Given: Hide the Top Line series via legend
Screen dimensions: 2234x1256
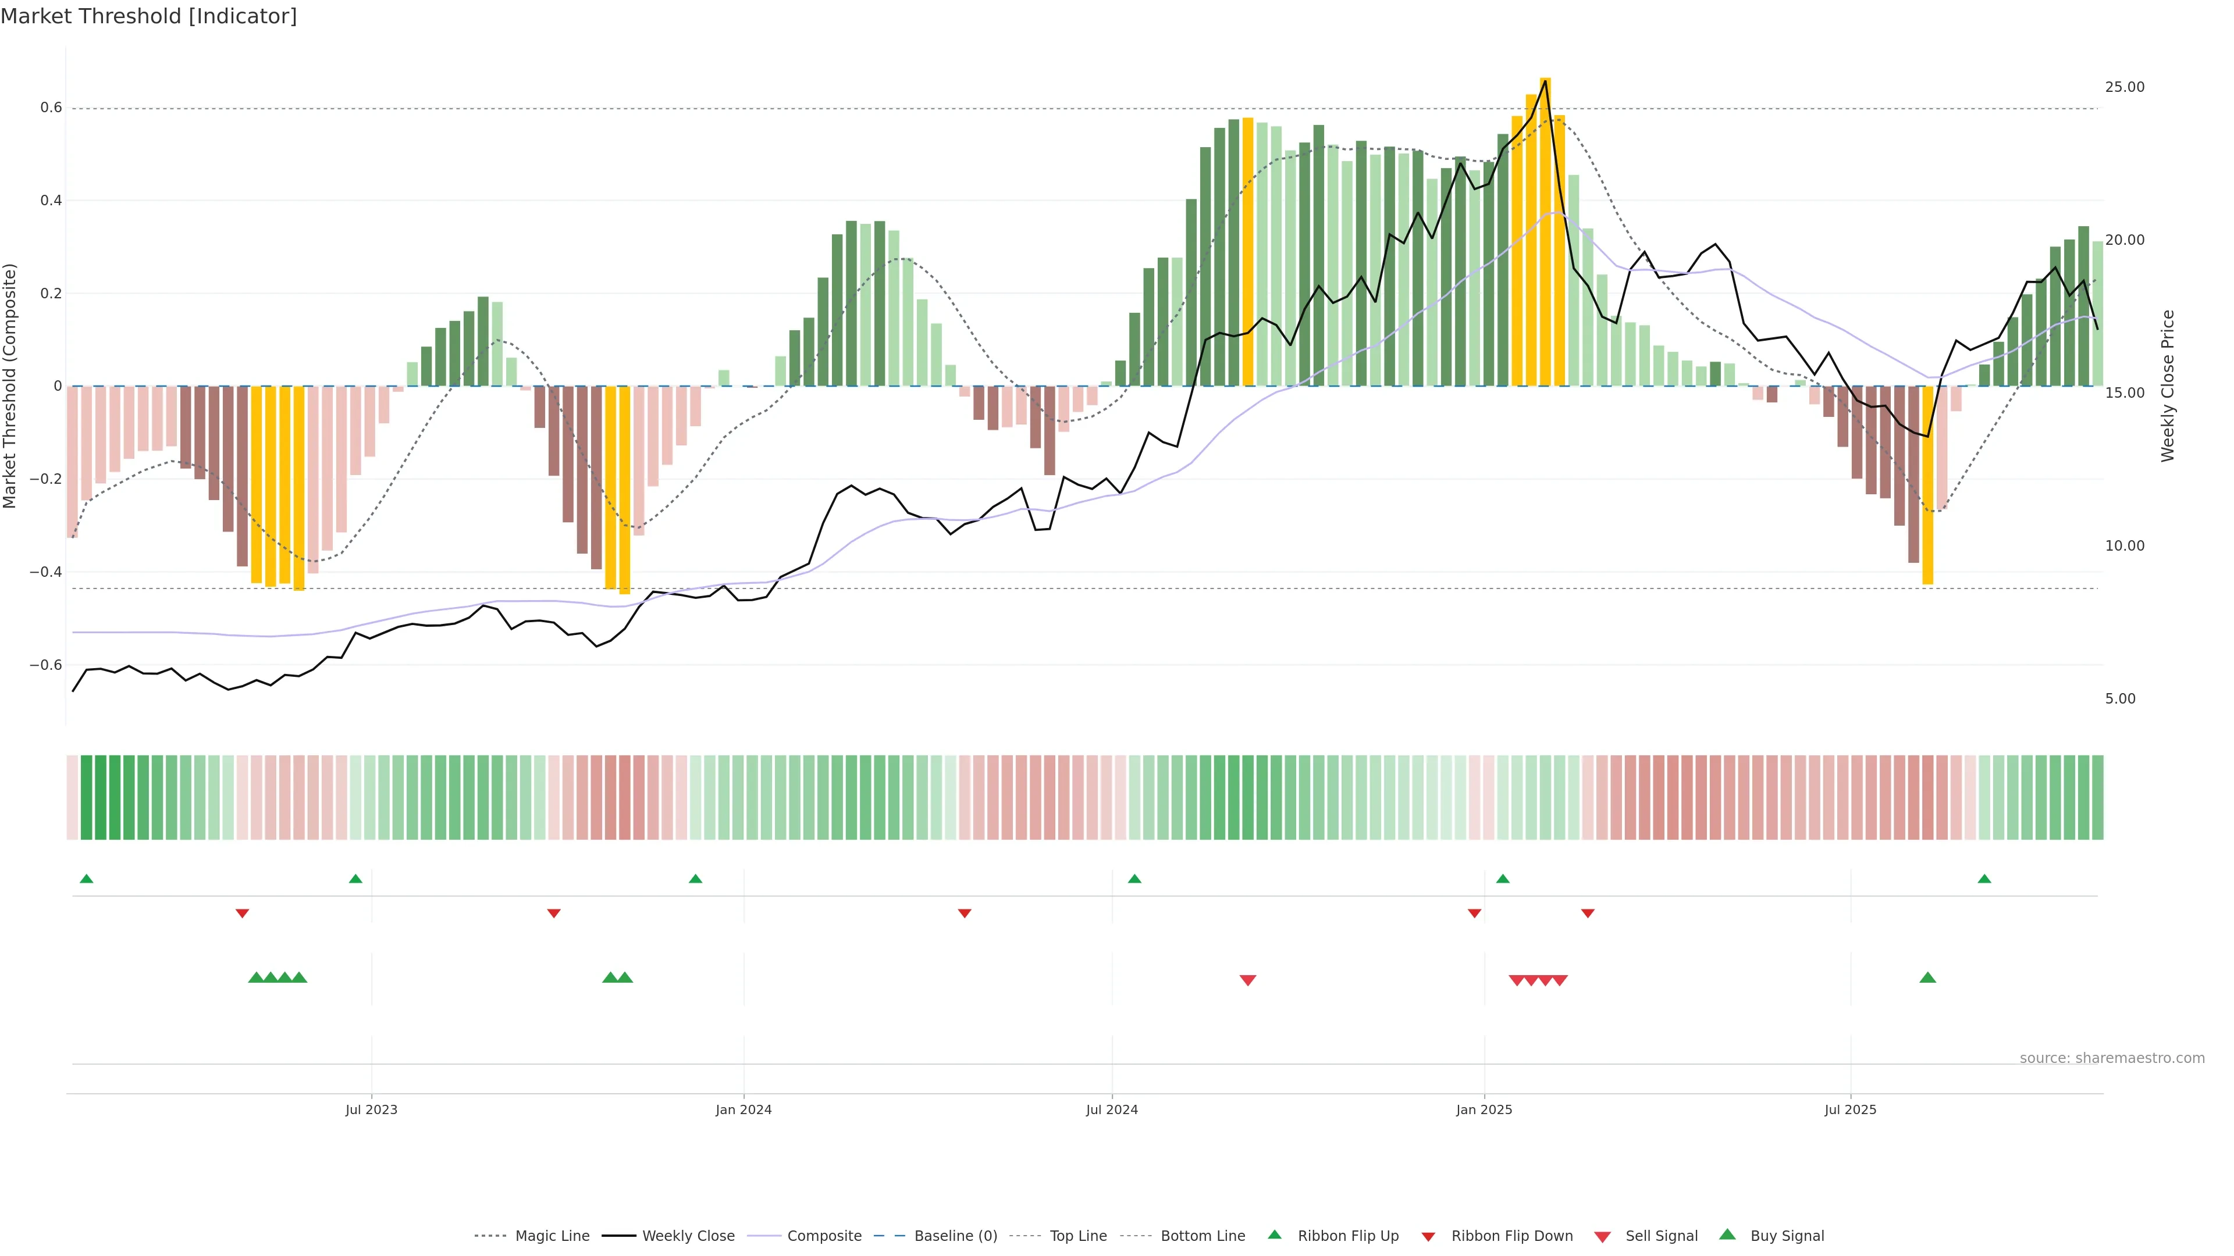Looking at the screenshot, I should [1078, 1236].
